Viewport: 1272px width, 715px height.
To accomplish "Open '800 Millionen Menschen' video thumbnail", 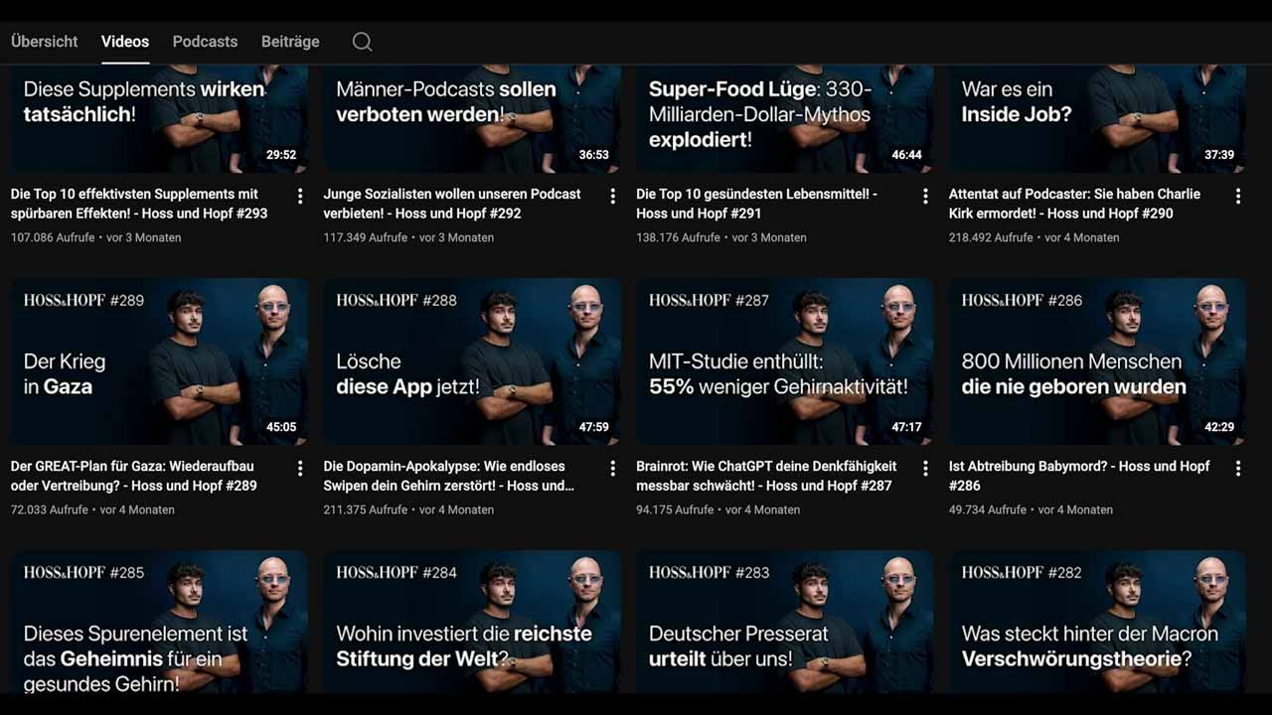I will (1097, 361).
